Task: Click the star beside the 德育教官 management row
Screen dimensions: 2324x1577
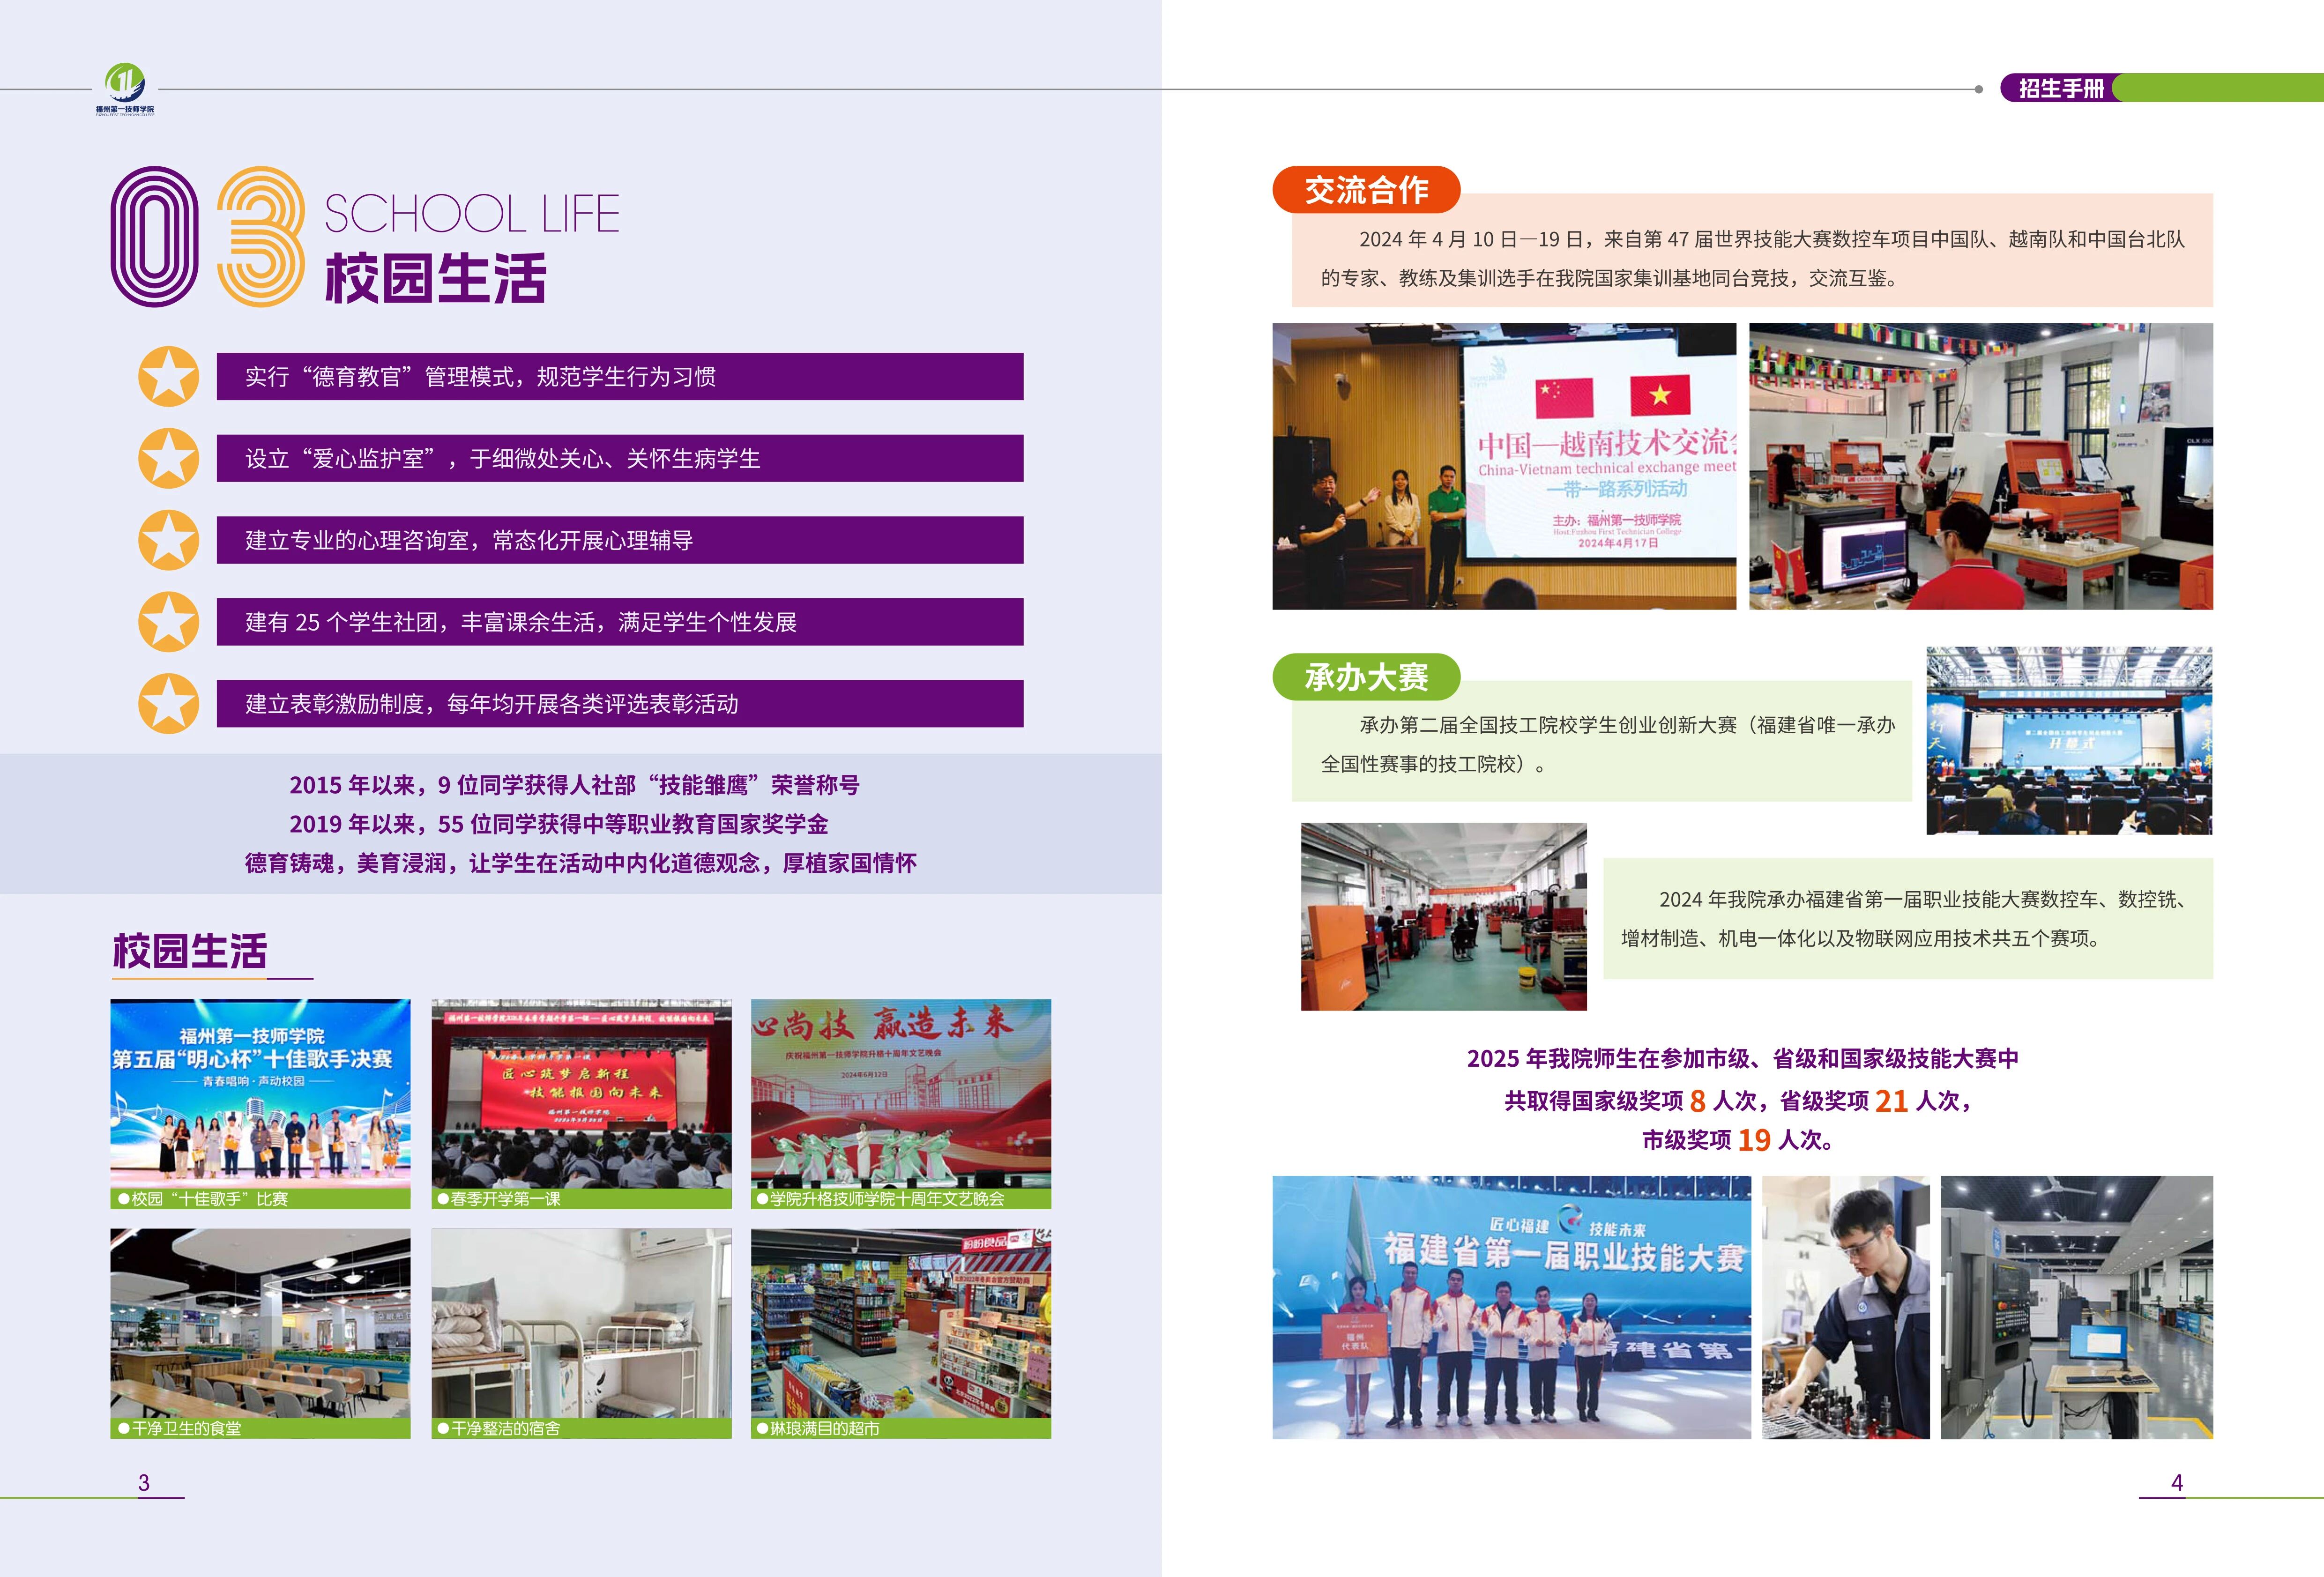Action: click(168, 376)
